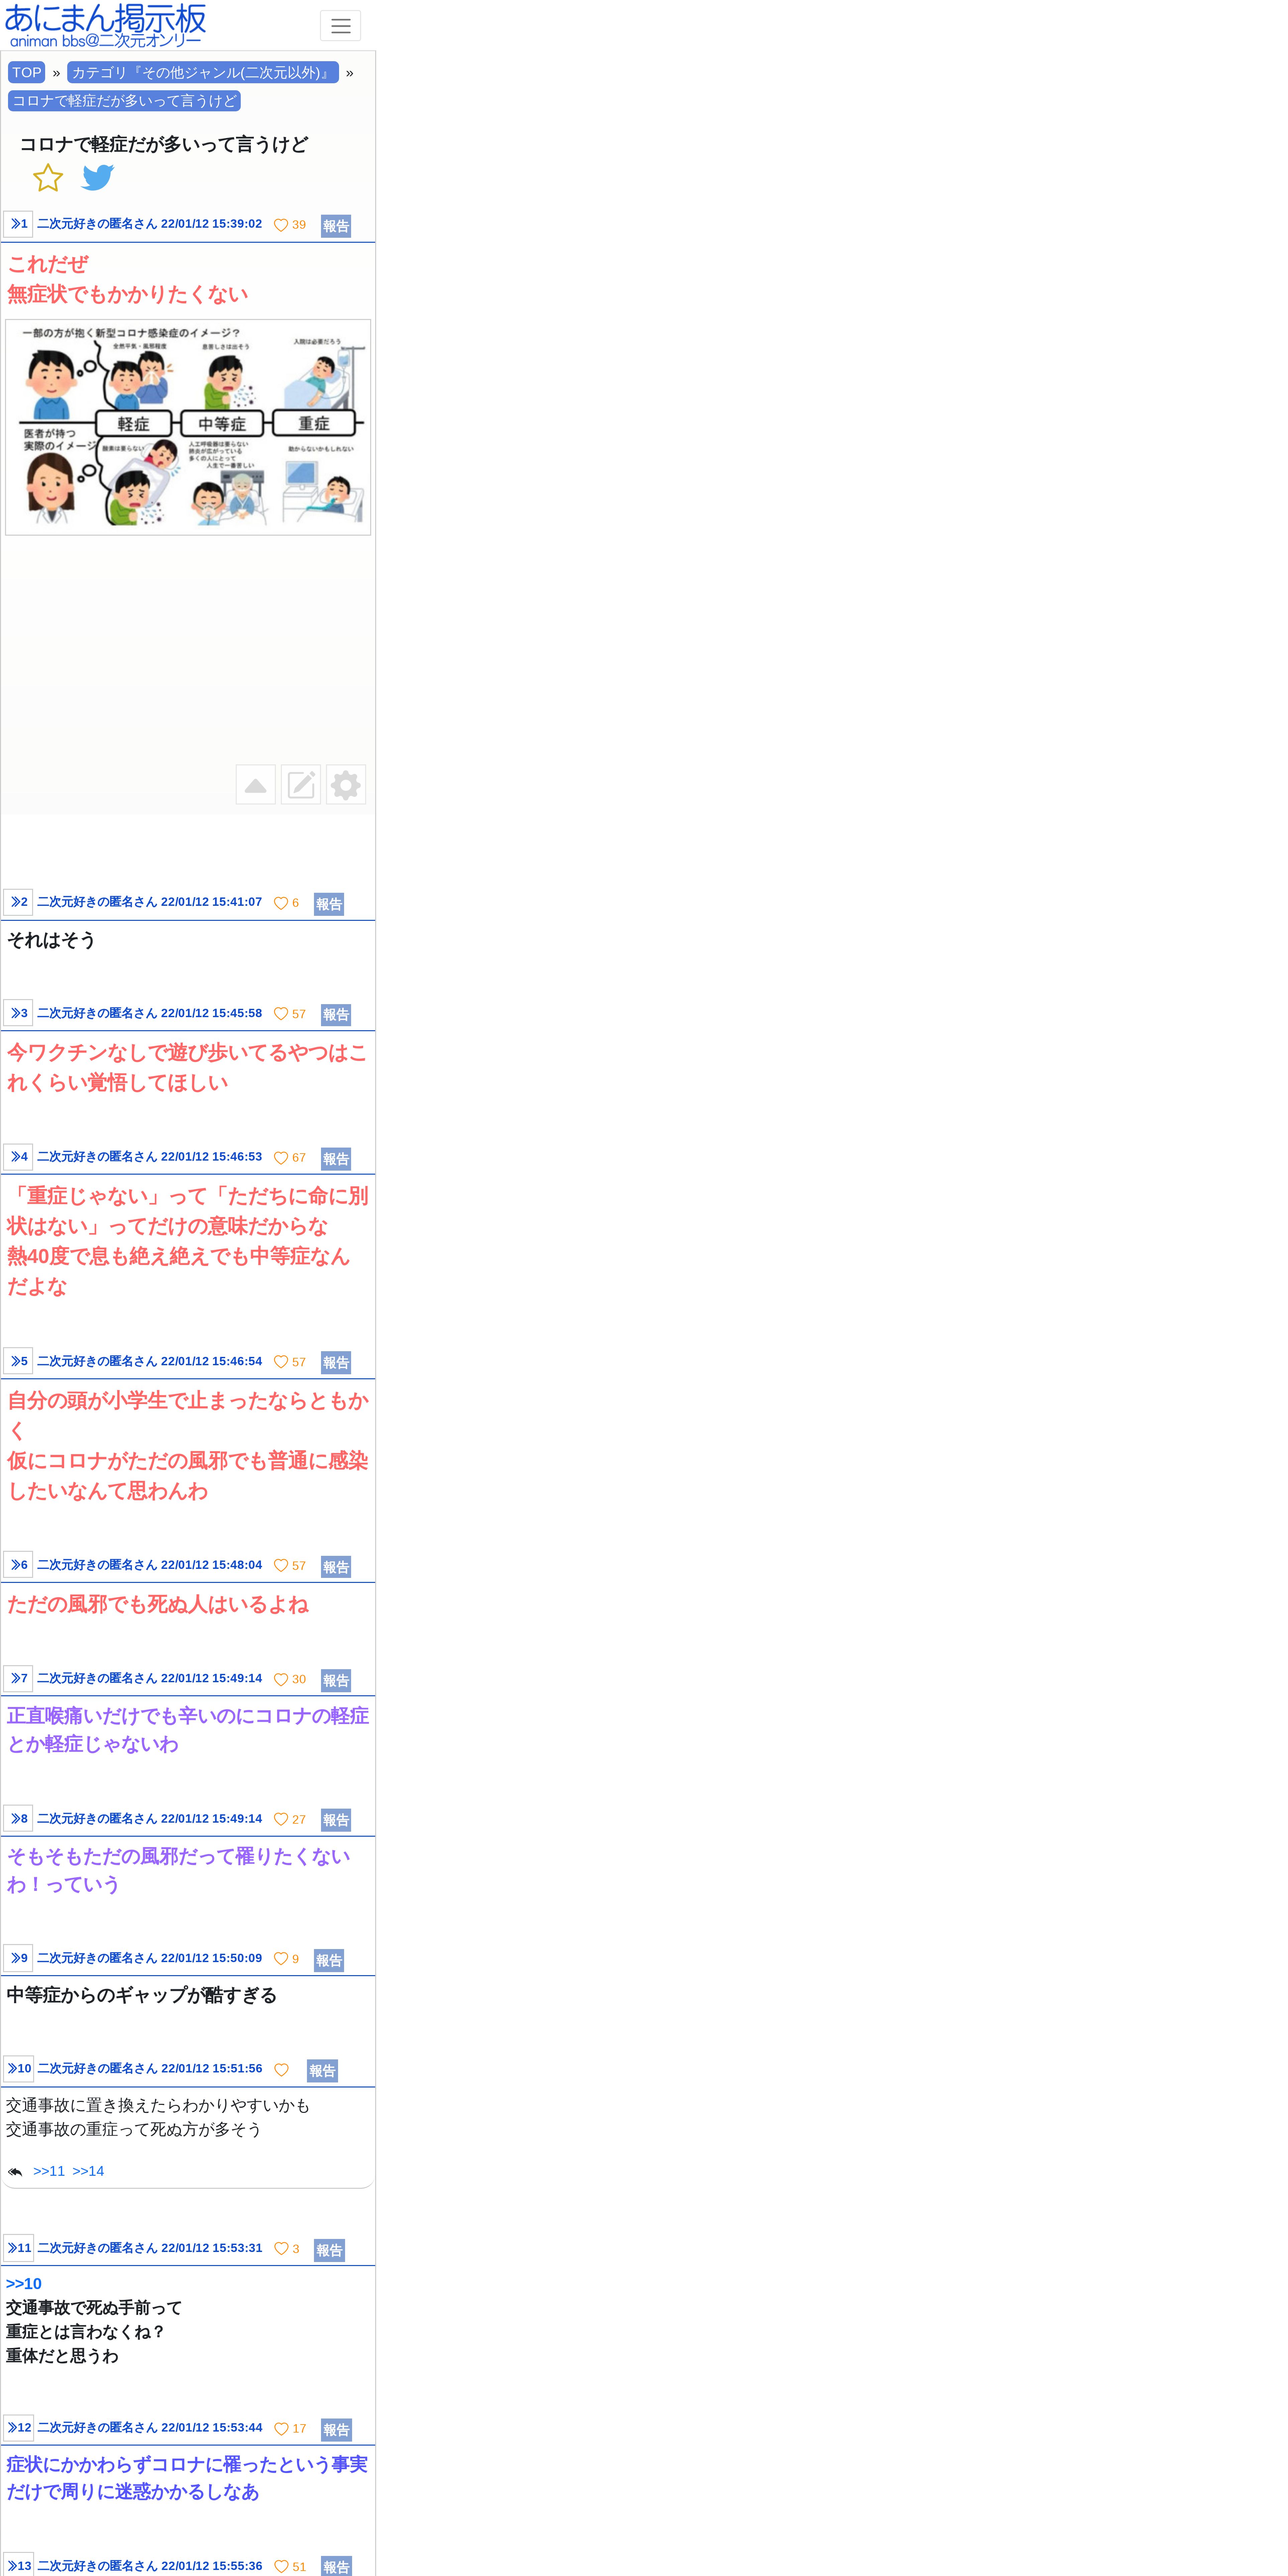1288x2576 pixels.
Task: Like post 1 with heart icon
Action: click(x=281, y=225)
